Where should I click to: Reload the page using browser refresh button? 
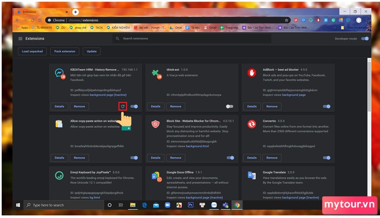coord(33,21)
